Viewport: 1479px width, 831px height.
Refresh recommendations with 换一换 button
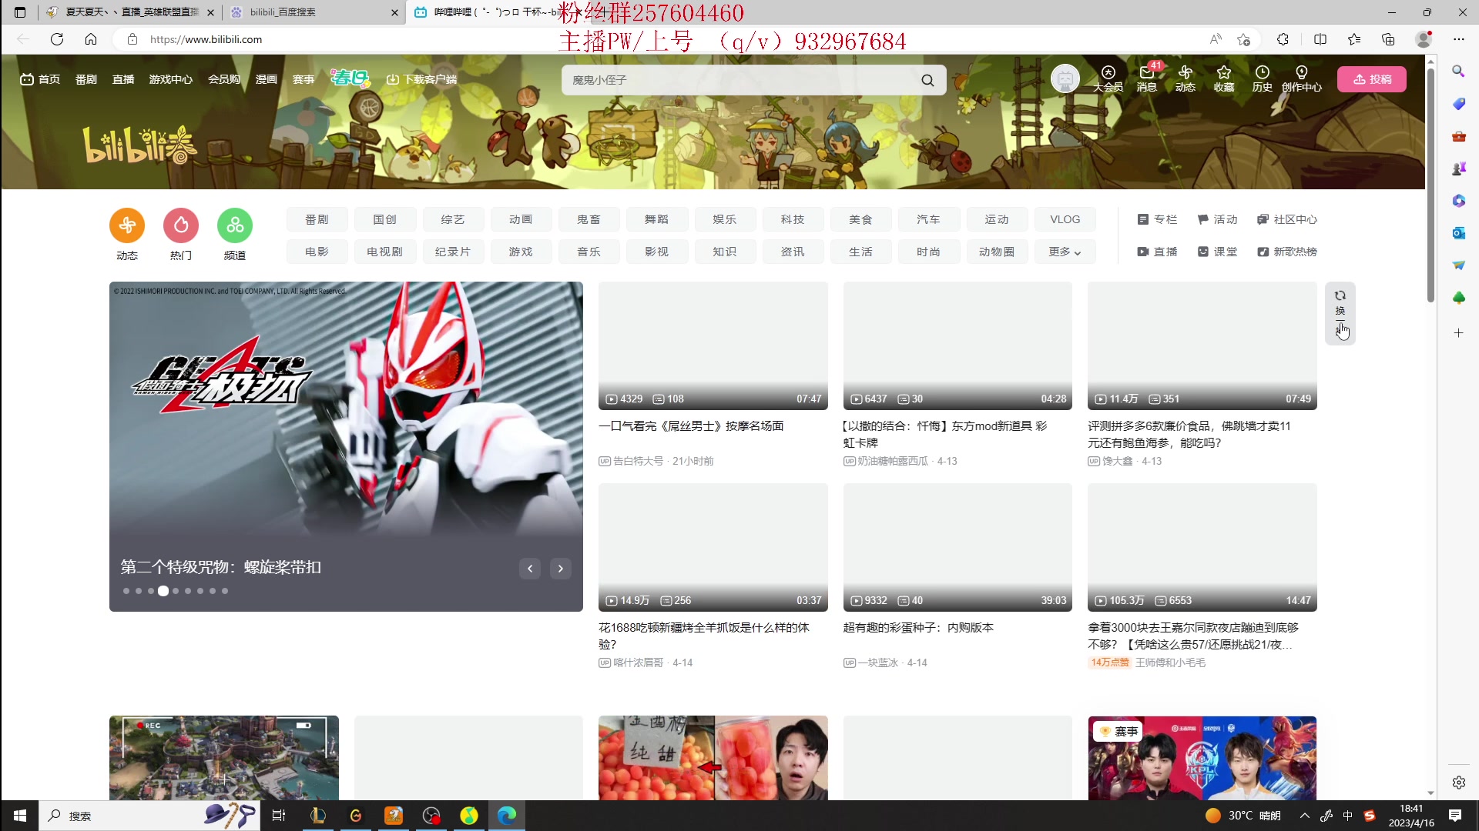pyautogui.click(x=1340, y=312)
